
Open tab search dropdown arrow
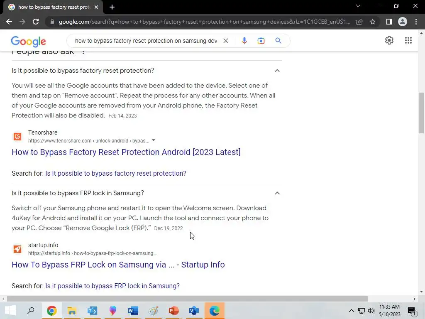(x=358, y=6)
